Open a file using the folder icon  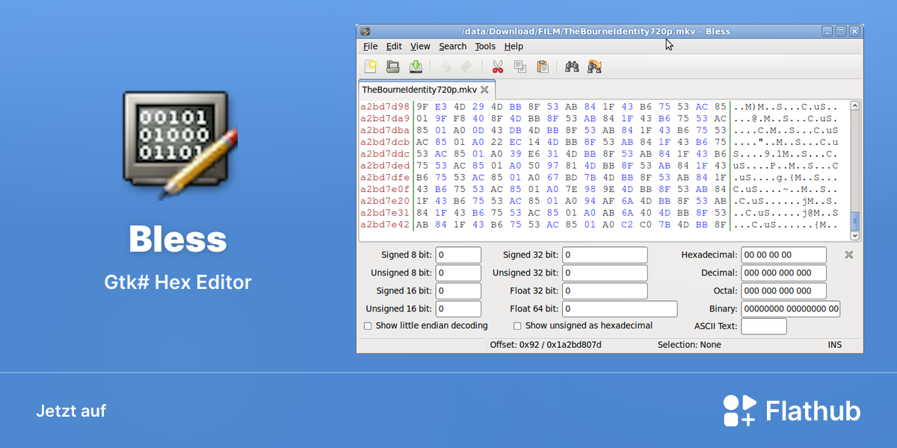click(x=392, y=66)
